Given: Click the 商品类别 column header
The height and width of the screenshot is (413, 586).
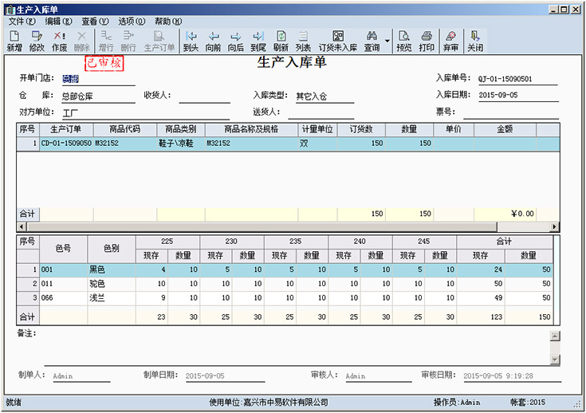Looking at the screenshot, I should [181, 129].
